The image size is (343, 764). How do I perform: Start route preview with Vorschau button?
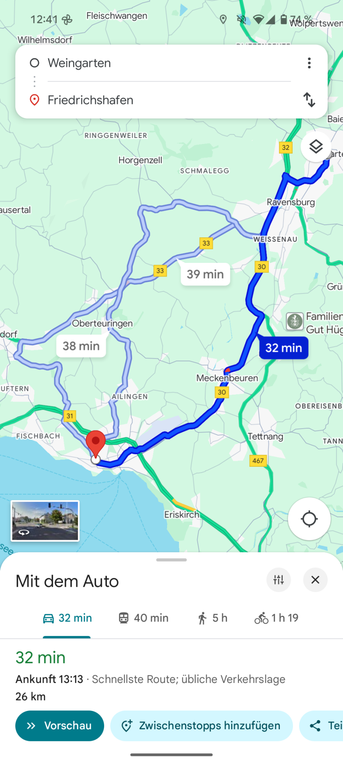(60, 725)
